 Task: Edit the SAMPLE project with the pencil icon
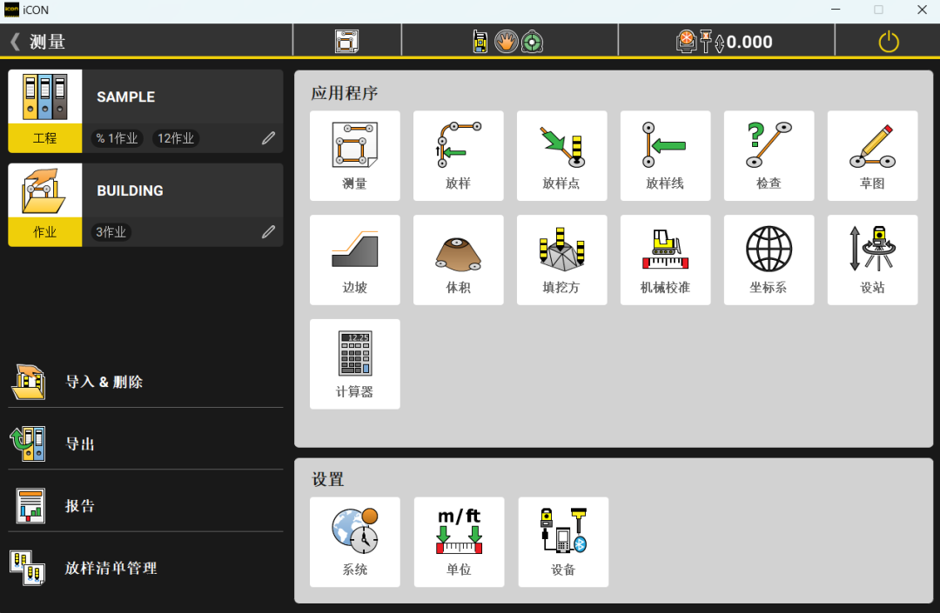pos(269,138)
